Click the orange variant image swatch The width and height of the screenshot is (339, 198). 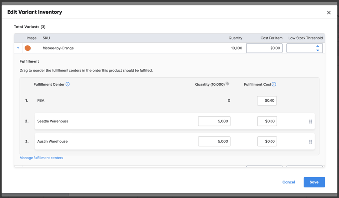28,48
